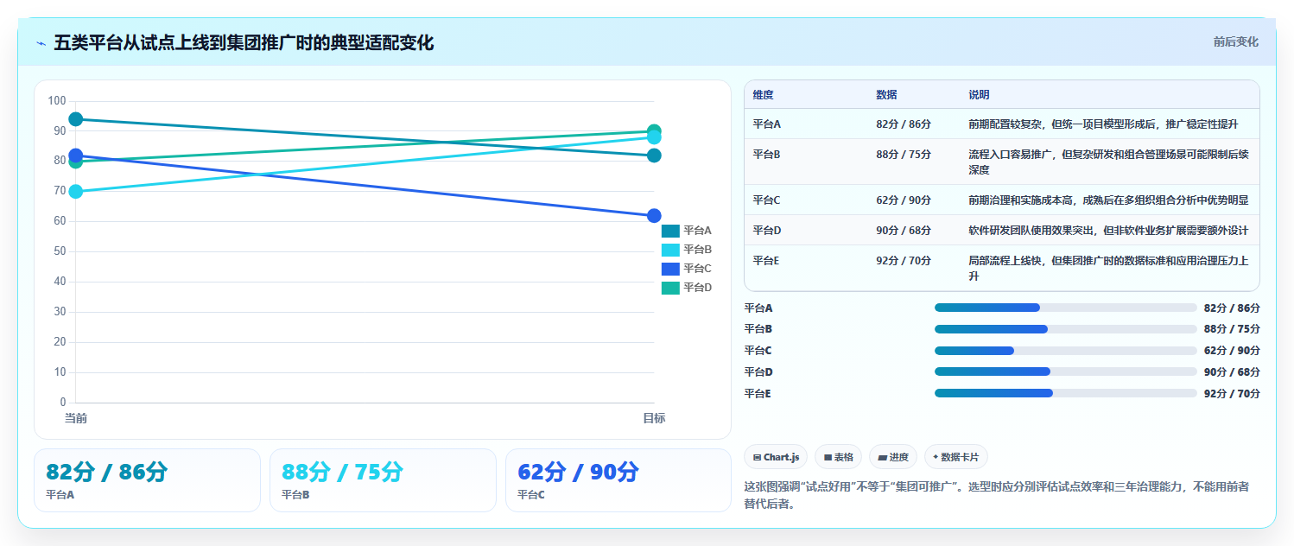The image size is (1294, 546).
Task: Click the lightning icon beside the title
Action: 41,42
